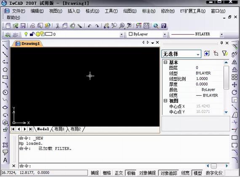Click the Quick select filter icon
The image size is (240, 177).
225,54
